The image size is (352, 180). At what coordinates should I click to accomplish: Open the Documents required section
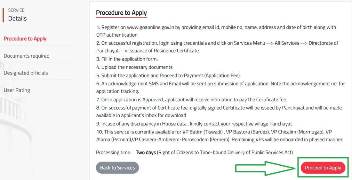click(27, 56)
